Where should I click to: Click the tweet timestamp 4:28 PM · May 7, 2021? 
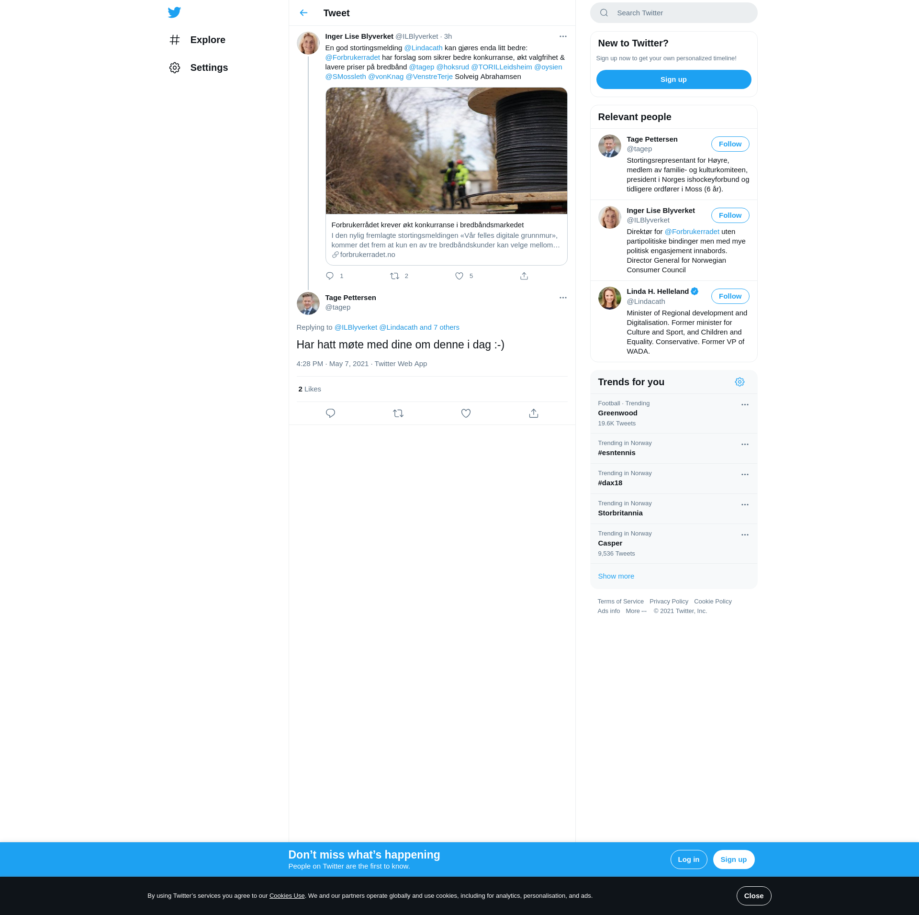(x=332, y=364)
